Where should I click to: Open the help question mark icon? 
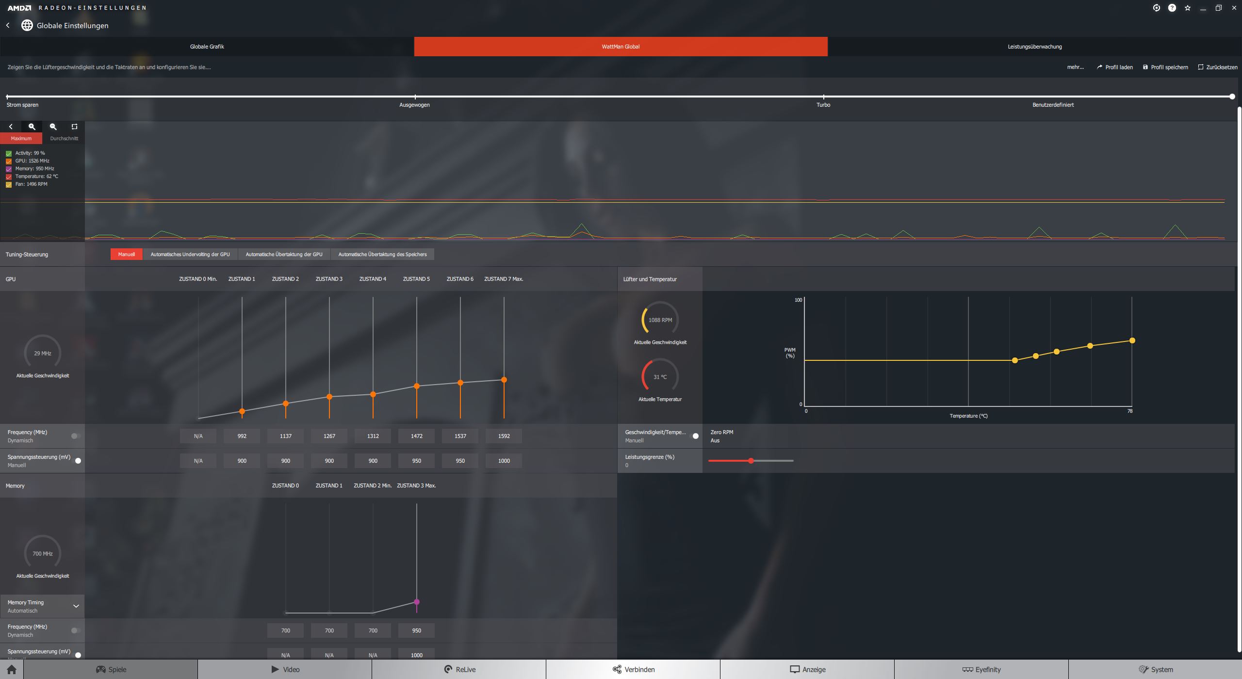tap(1172, 8)
